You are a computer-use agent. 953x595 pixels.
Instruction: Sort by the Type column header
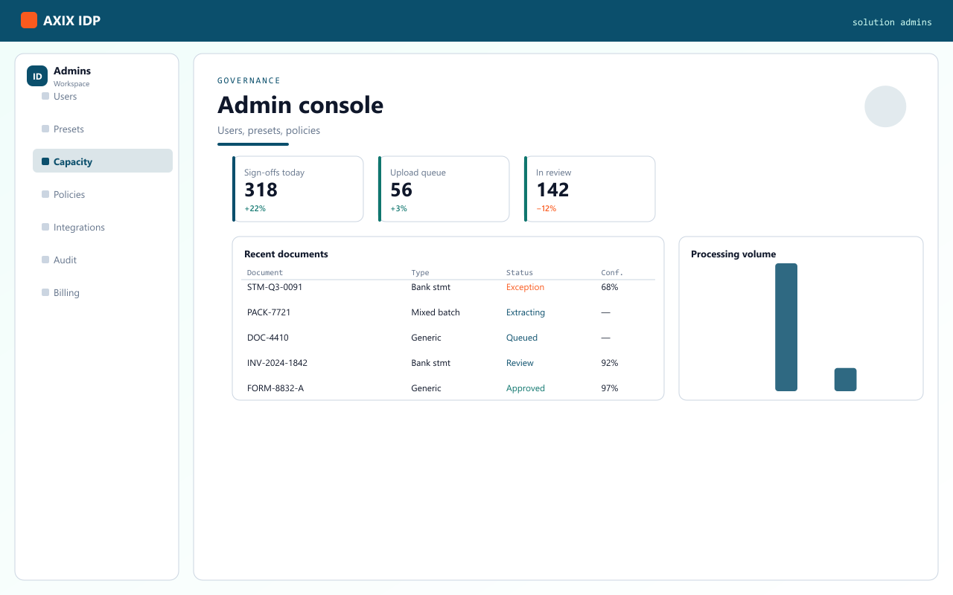click(x=420, y=273)
